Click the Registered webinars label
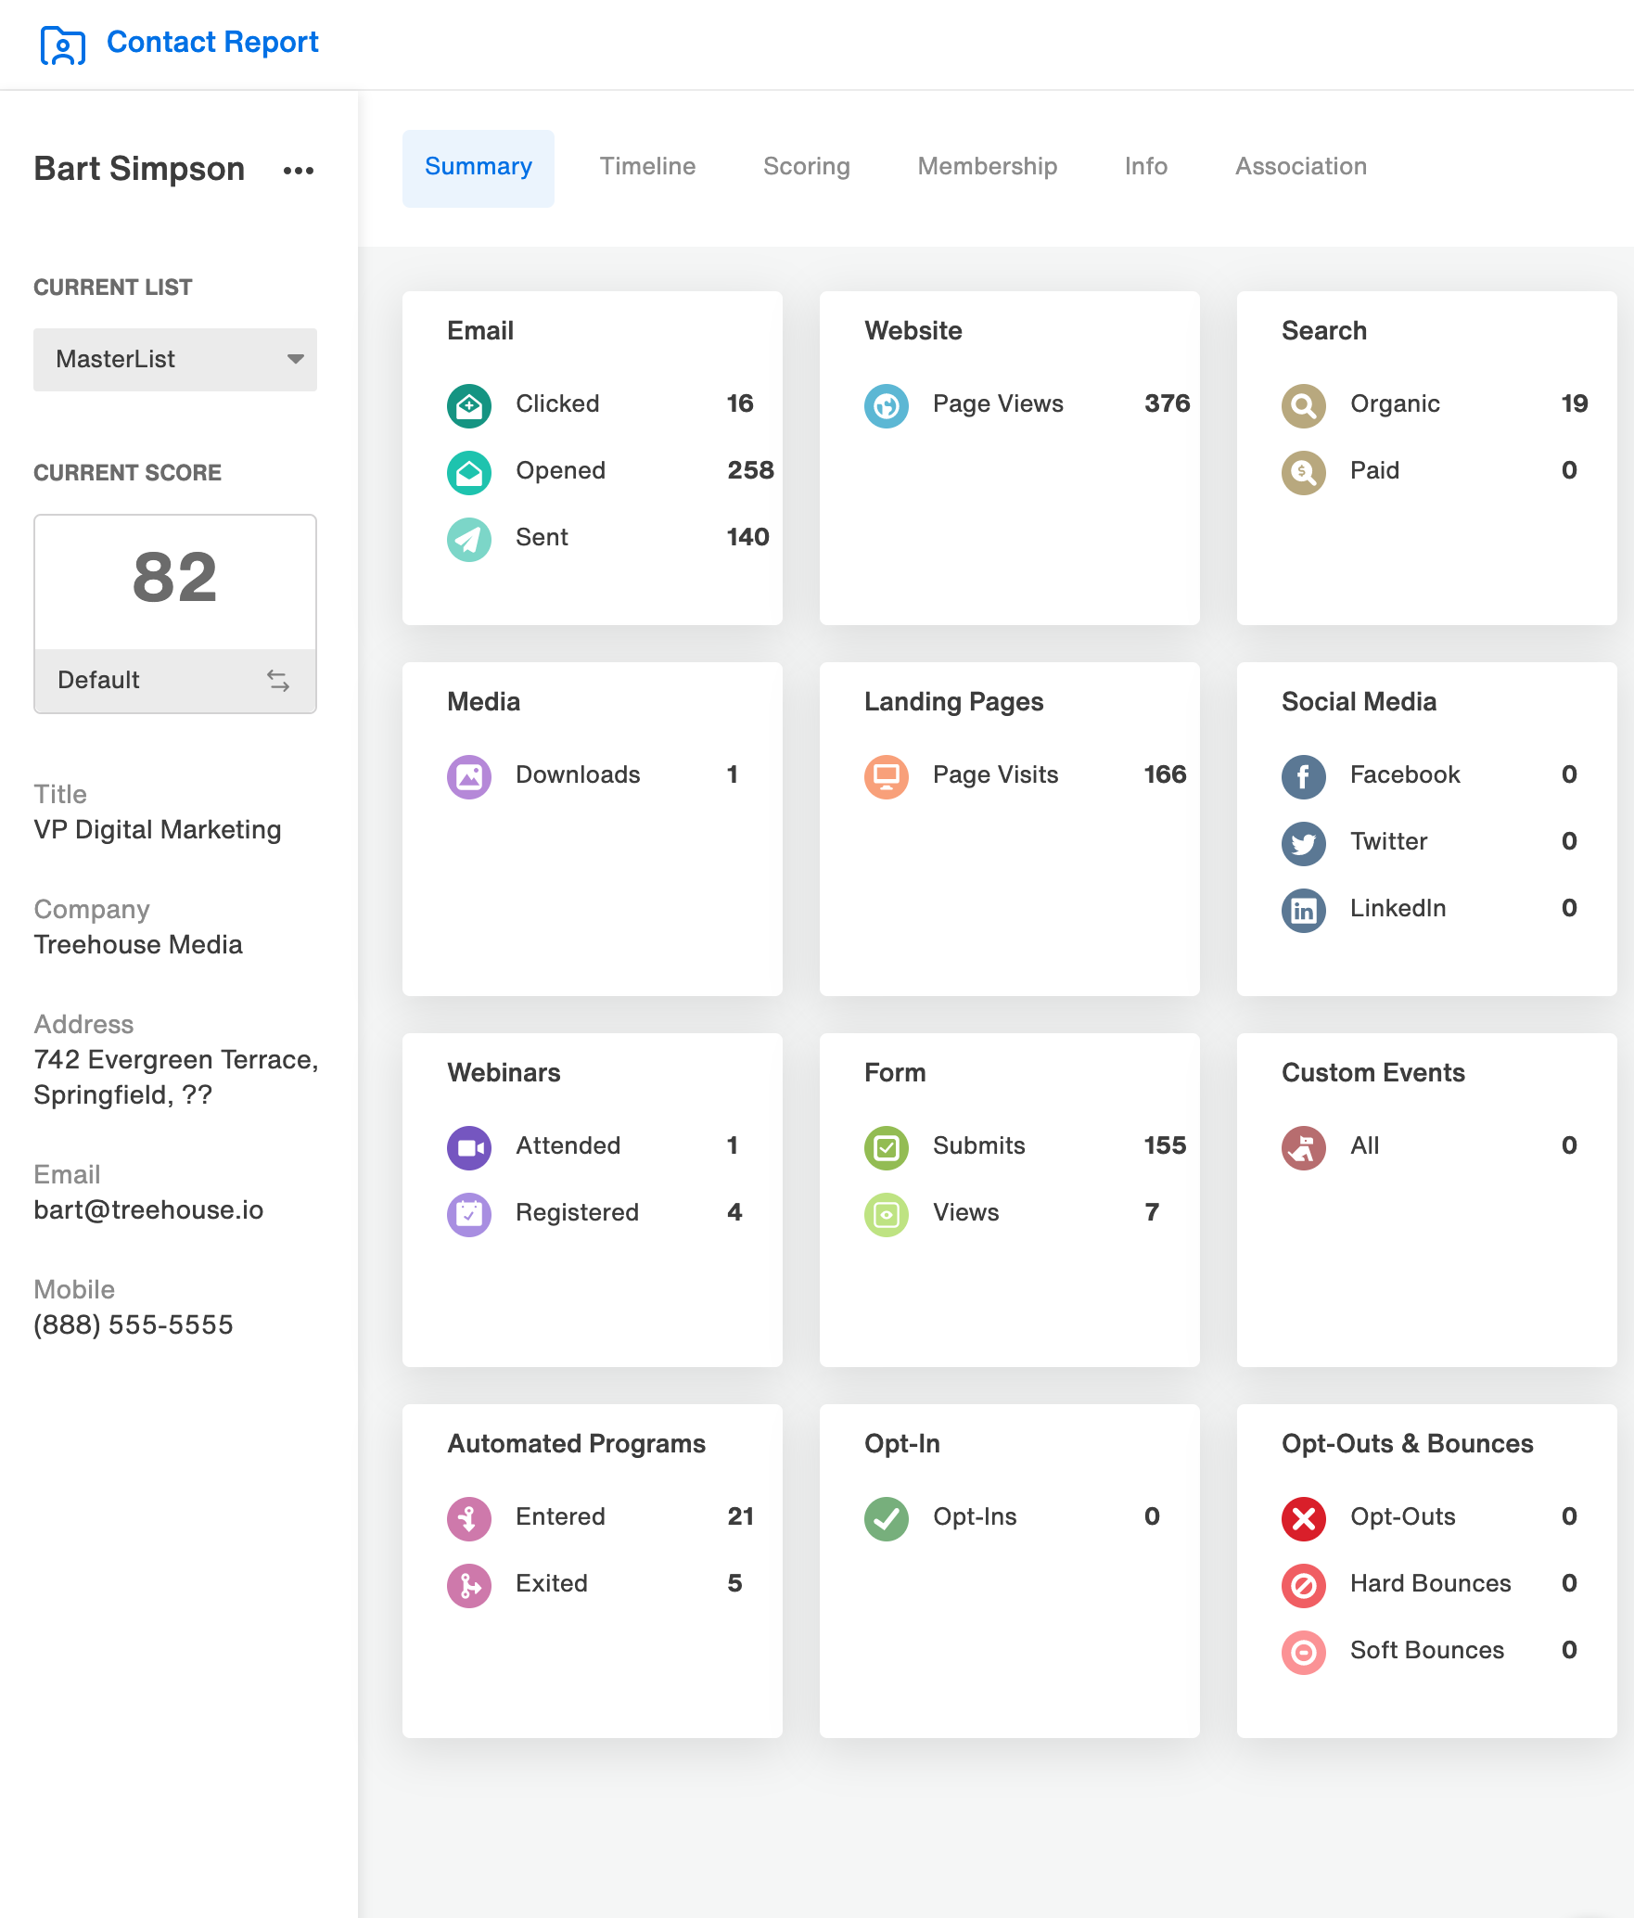This screenshot has height=1918, width=1634. [x=577, y=1212]
